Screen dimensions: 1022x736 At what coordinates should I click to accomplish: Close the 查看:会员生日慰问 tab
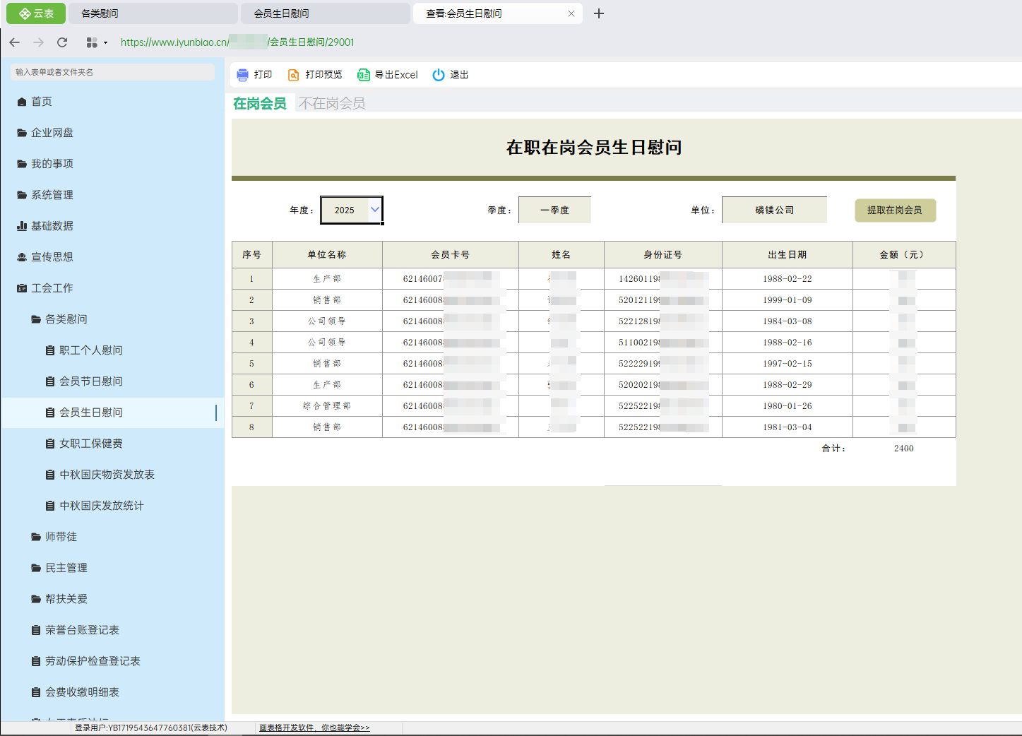point(571,13)
